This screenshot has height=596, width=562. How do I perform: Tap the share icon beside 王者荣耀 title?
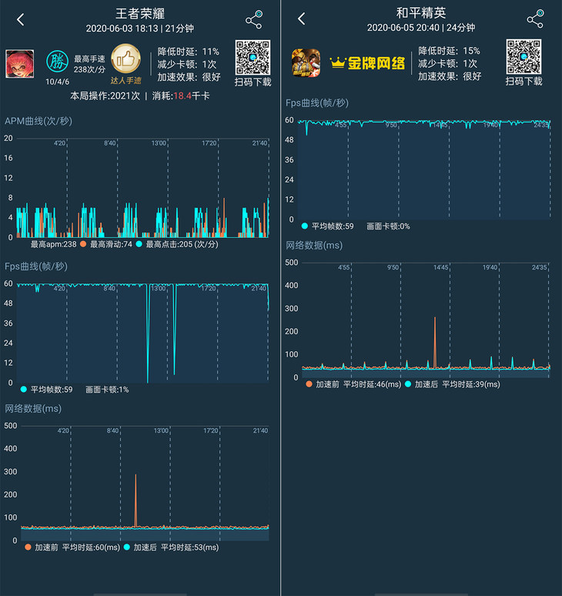pos(254,20)
